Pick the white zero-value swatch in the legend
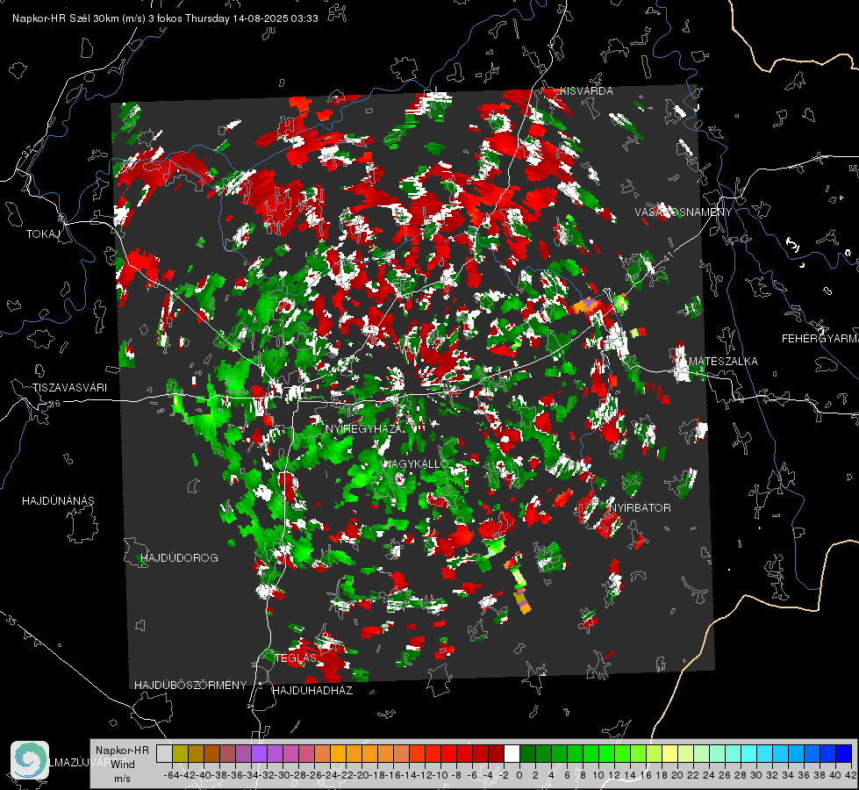This screenshot has width=859, height=790. (512, 753)
